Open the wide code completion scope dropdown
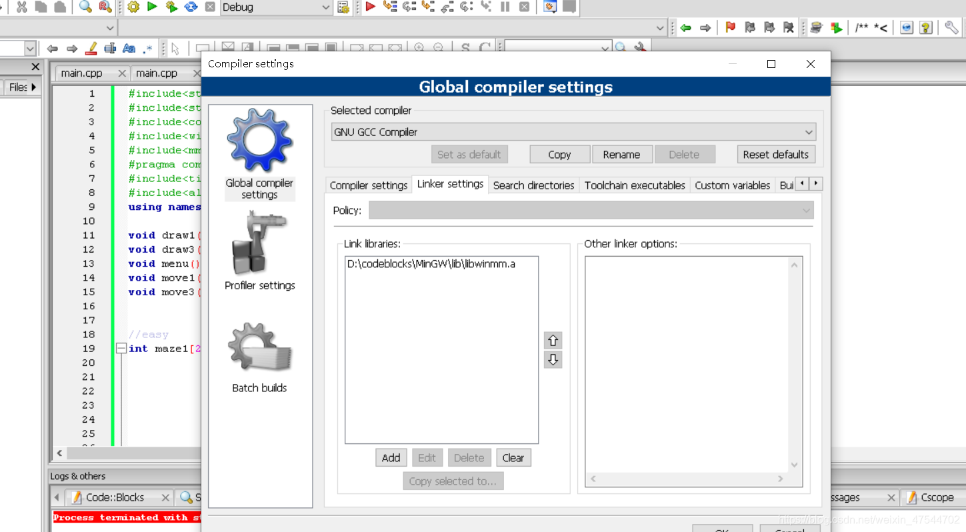 coord(393,28)
